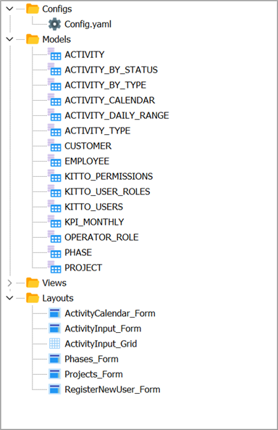Select the ActivityInput_Grid layout

tap(101, 344)
